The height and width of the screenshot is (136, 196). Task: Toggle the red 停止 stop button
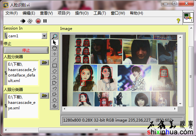[x=26, y=50]
